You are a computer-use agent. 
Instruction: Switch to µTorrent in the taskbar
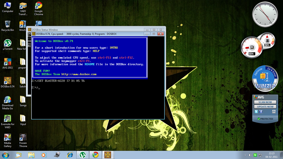(83, 155)
